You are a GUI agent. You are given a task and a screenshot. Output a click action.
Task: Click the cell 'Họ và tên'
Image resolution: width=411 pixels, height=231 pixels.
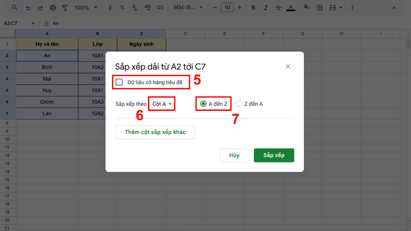coord(47,44)
